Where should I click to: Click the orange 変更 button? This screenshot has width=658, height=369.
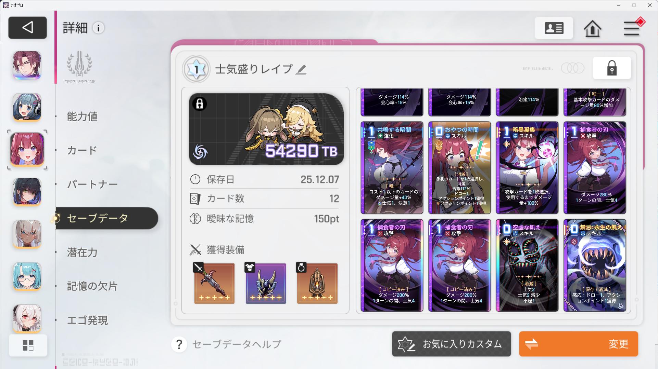[579, 344]
